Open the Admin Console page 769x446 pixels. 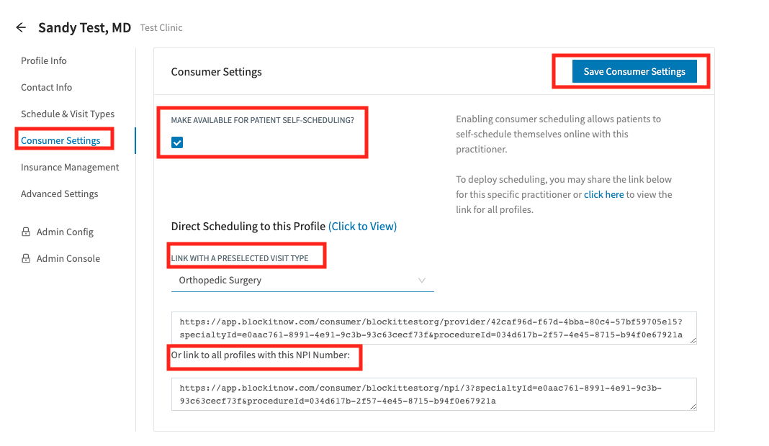point(68,258)
